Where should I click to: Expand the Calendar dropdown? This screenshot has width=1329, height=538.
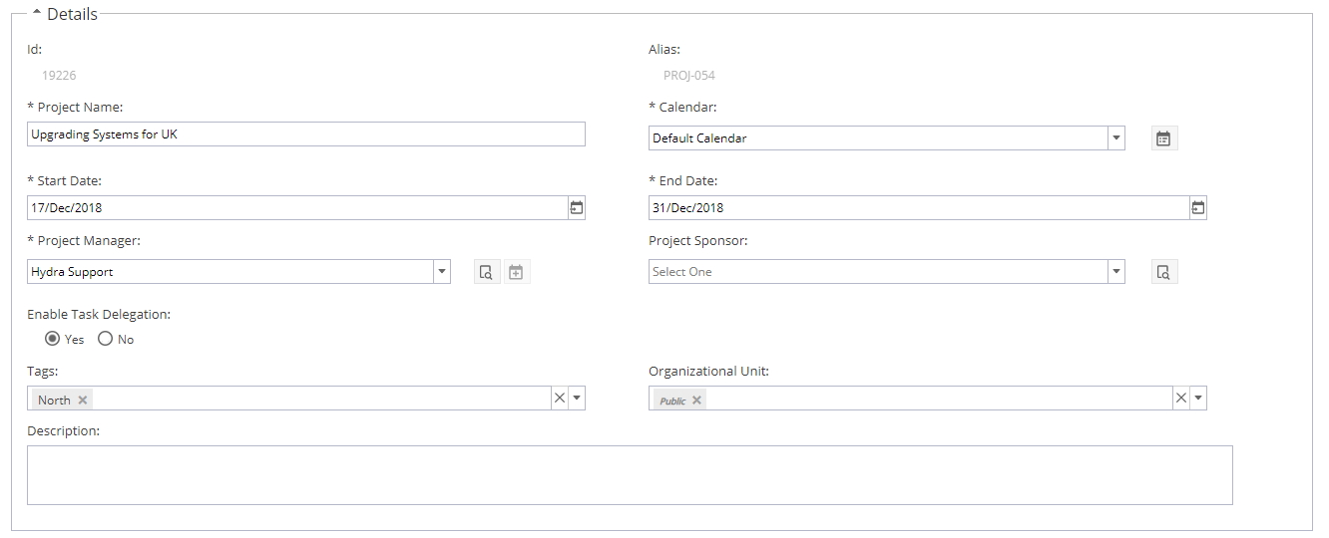1116,138
